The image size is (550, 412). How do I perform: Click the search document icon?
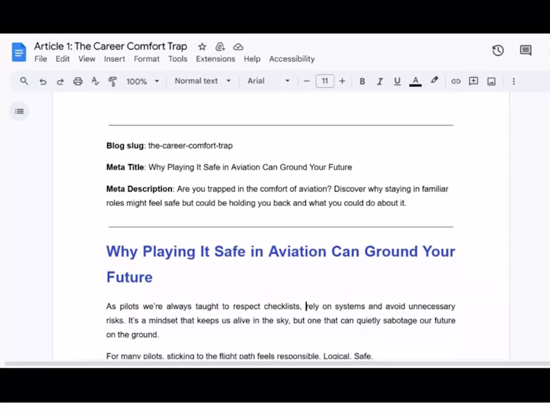tap(24, 81)
